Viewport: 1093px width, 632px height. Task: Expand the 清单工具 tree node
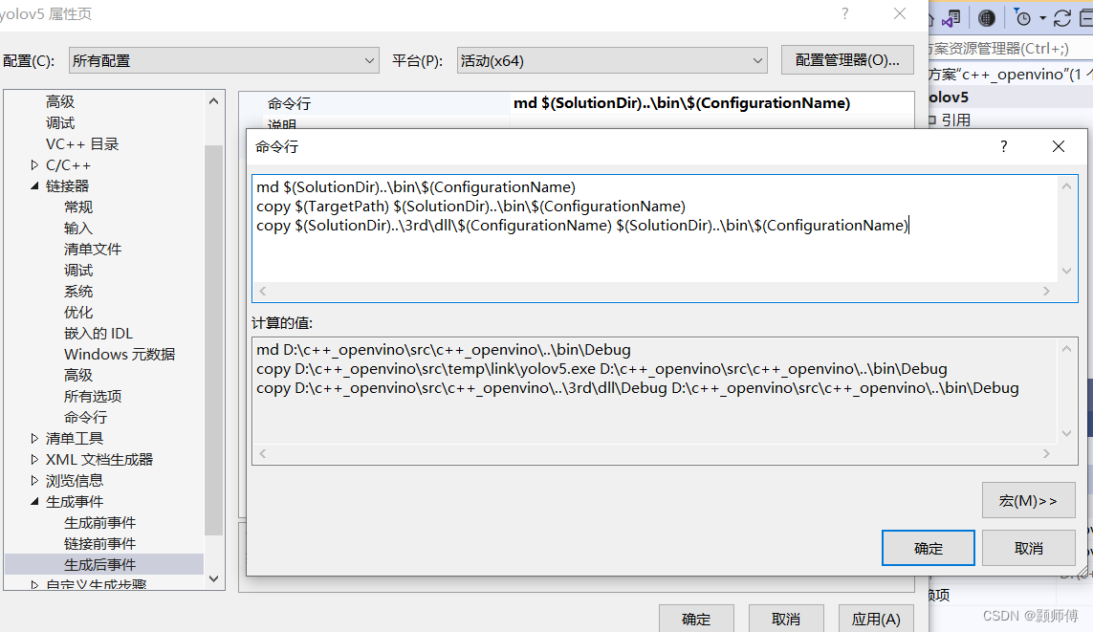[34, 438]
